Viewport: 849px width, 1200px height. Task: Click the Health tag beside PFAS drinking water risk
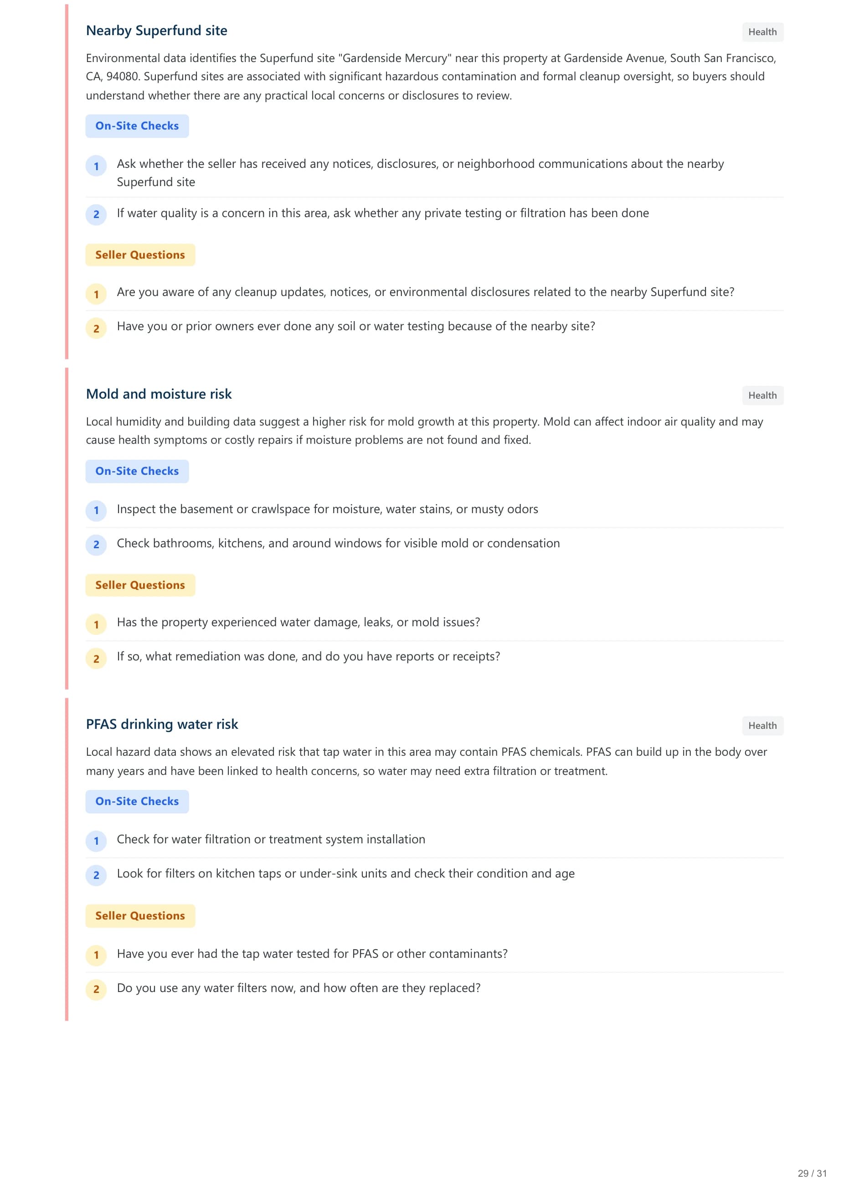(x=762, y=726)
